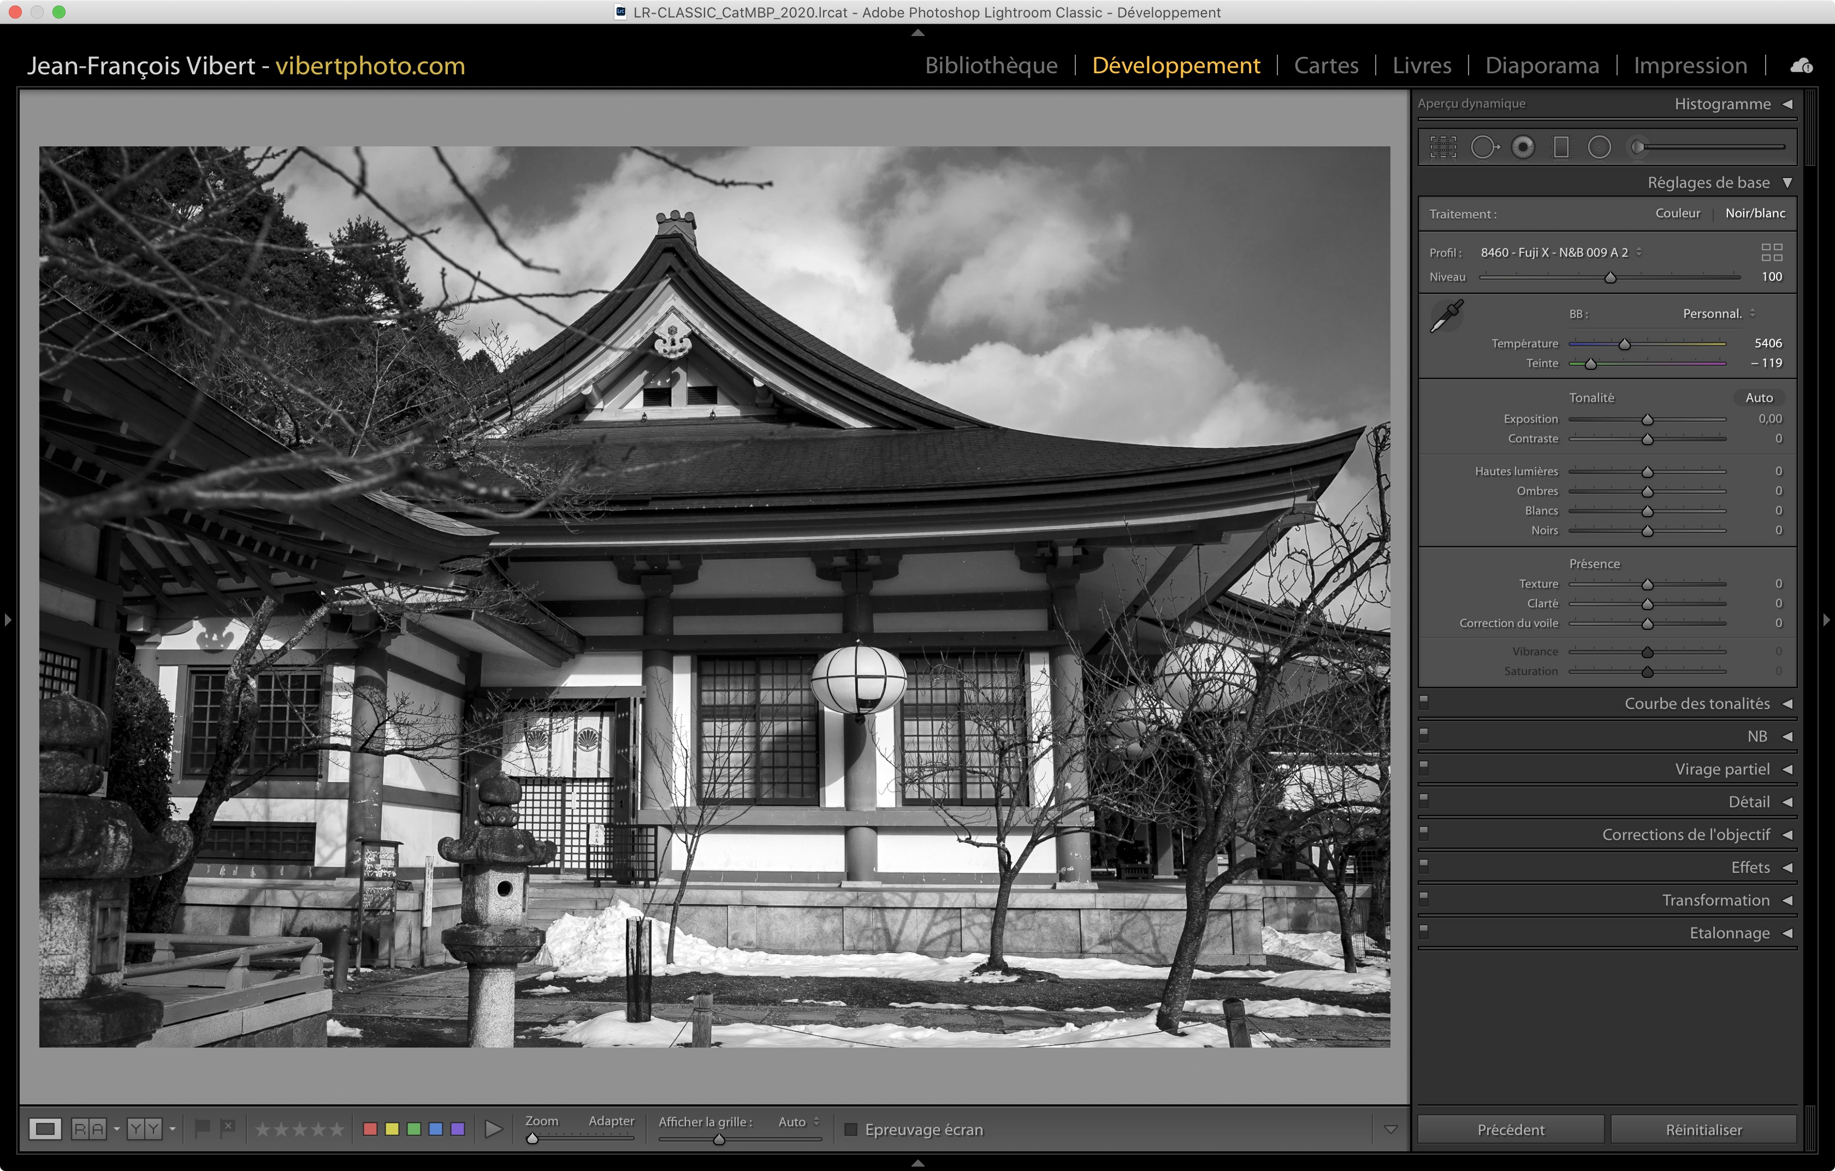Select the radial filter tool
Viewport: 1835px width, 1171px height.
coord(1599,147)
